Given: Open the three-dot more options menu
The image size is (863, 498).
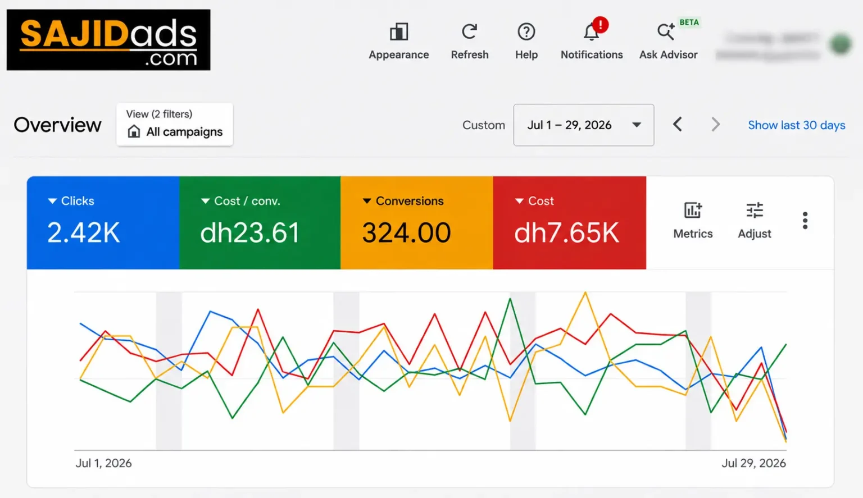Looking at the screenshot, I should [x=805, y=221].
